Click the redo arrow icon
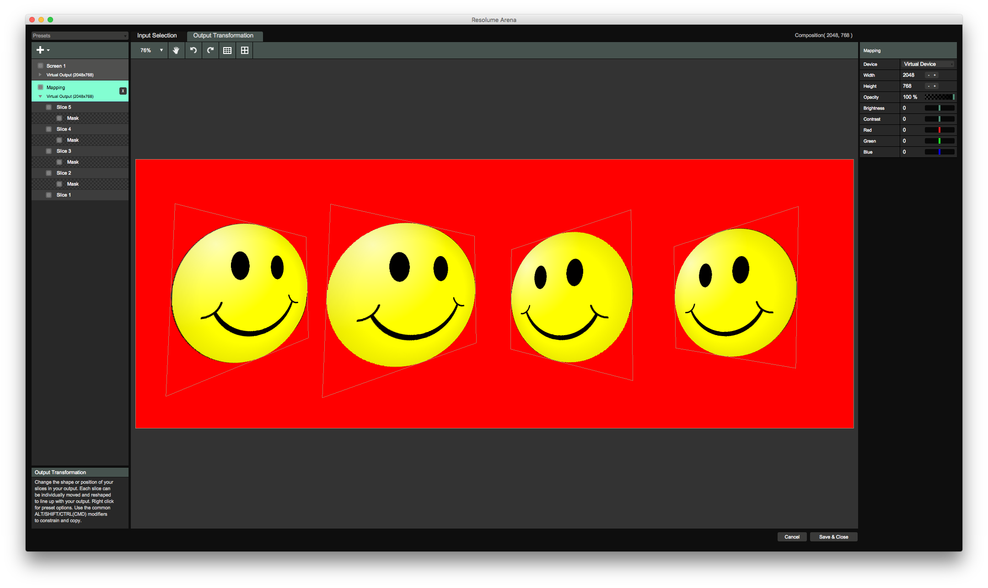The image size is (988, 588). (x=210, y=50)
